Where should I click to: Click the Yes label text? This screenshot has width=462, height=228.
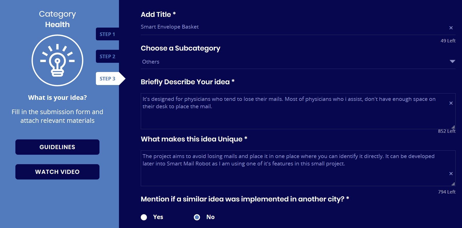(x=158, y=217)
